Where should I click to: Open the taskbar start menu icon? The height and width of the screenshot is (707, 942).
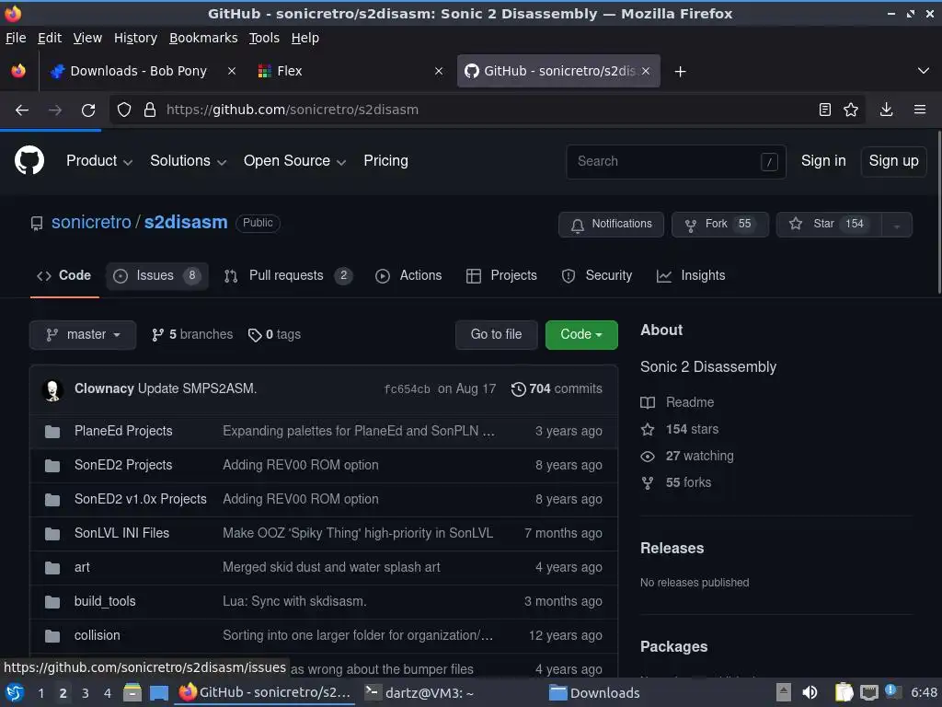[x=15, y=692]
